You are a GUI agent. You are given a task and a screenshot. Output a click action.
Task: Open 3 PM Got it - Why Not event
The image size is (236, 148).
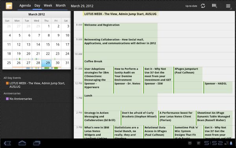(x=218, y=132)
